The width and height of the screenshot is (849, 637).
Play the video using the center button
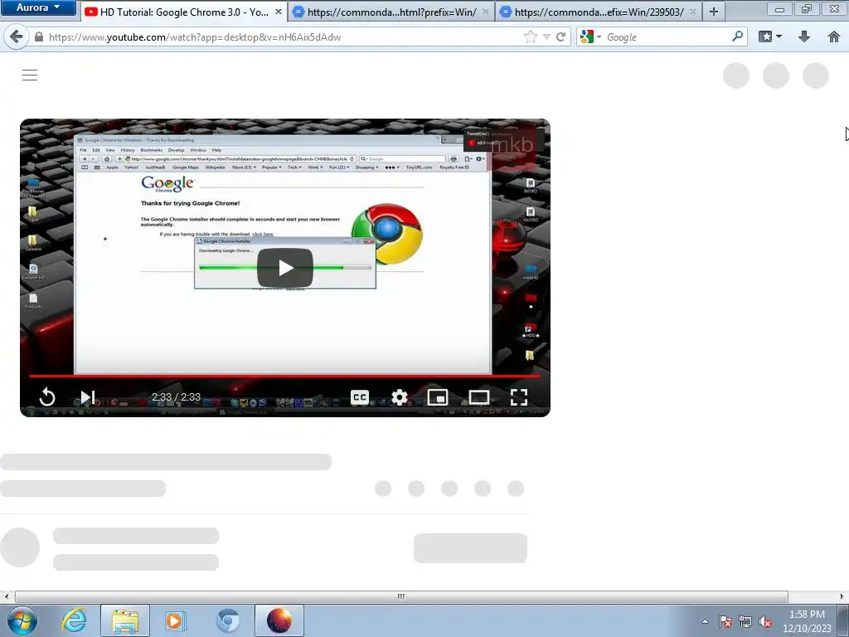coord(285,268)
